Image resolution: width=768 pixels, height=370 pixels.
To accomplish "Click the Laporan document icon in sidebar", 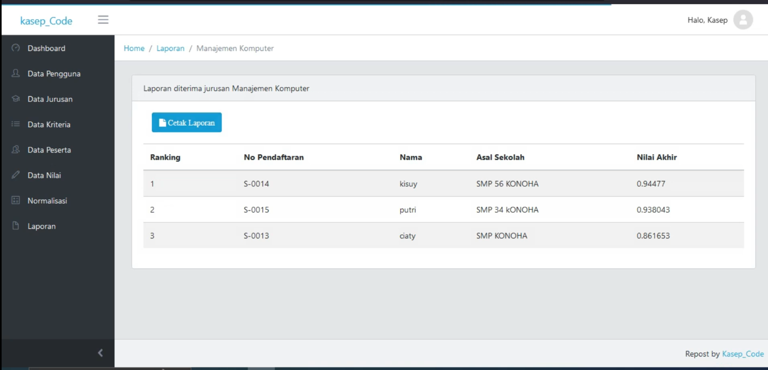I will (x=16, y=226).
